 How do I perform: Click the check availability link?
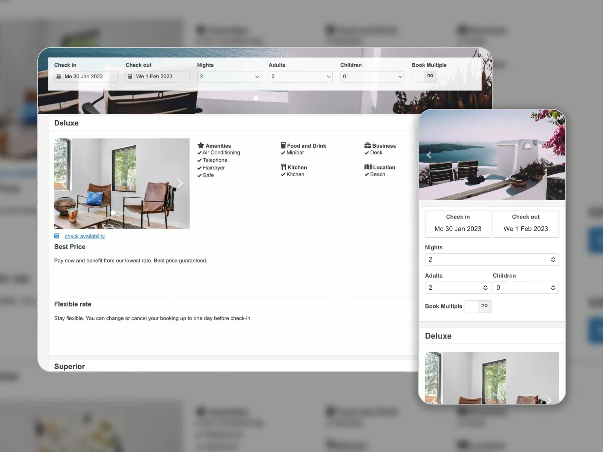[85, 236]
